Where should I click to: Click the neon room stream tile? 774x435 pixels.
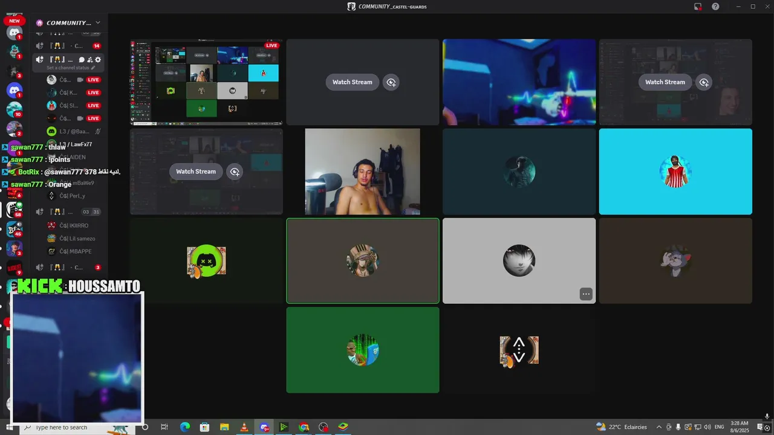pos(519,82)
